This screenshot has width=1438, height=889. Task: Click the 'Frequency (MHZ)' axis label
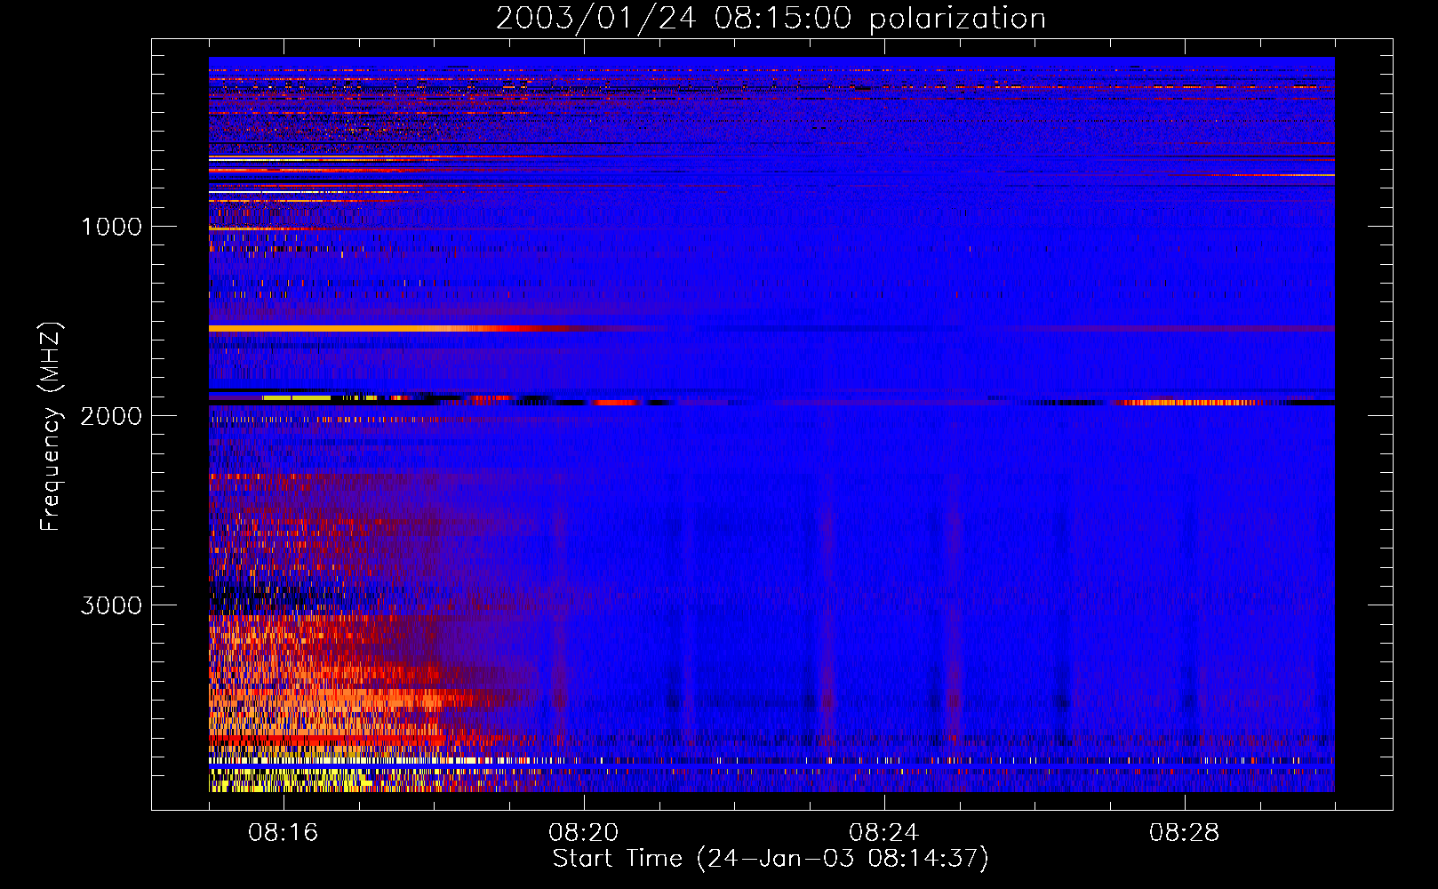[50, 427]
